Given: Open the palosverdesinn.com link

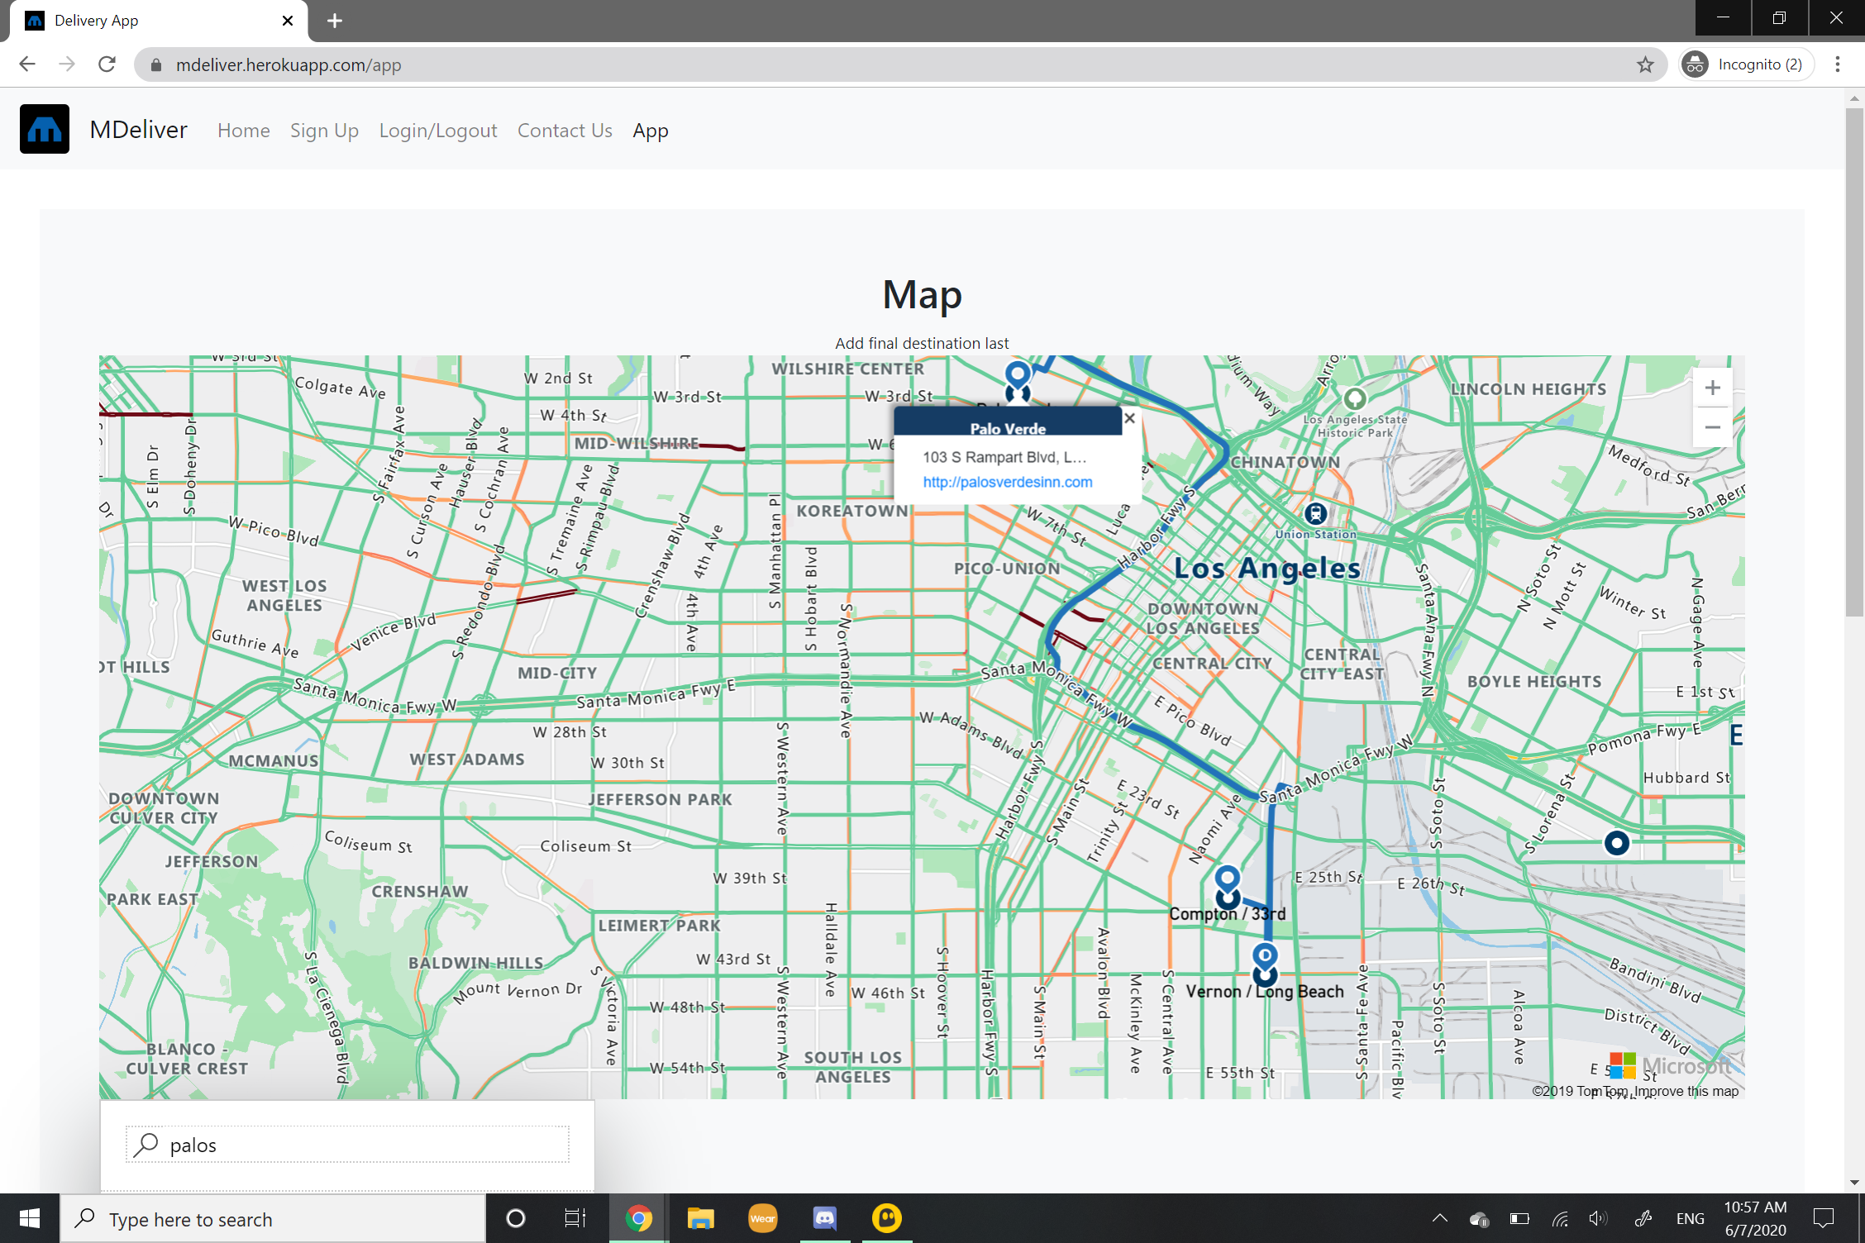Looking at the screenshot, I should [x=1007, y=482].
